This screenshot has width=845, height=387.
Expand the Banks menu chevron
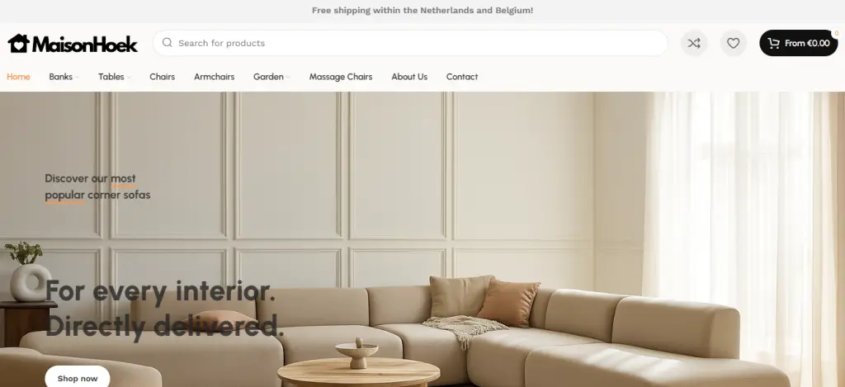(x=77, y=77)
